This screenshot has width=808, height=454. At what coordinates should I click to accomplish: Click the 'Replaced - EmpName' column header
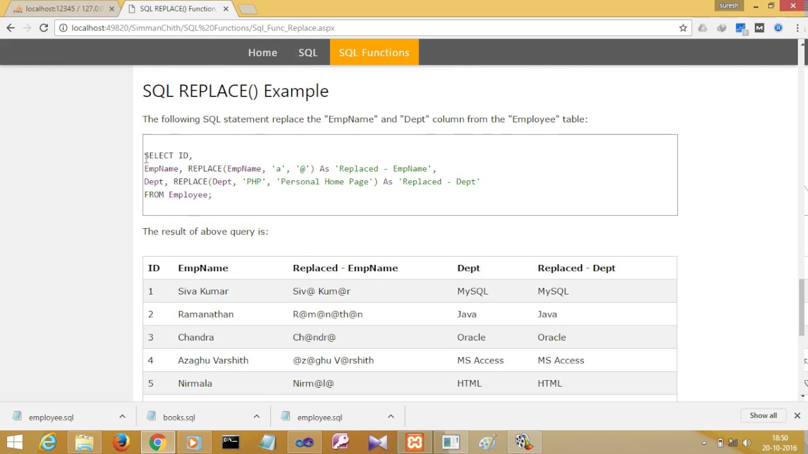tap(345, 268)
